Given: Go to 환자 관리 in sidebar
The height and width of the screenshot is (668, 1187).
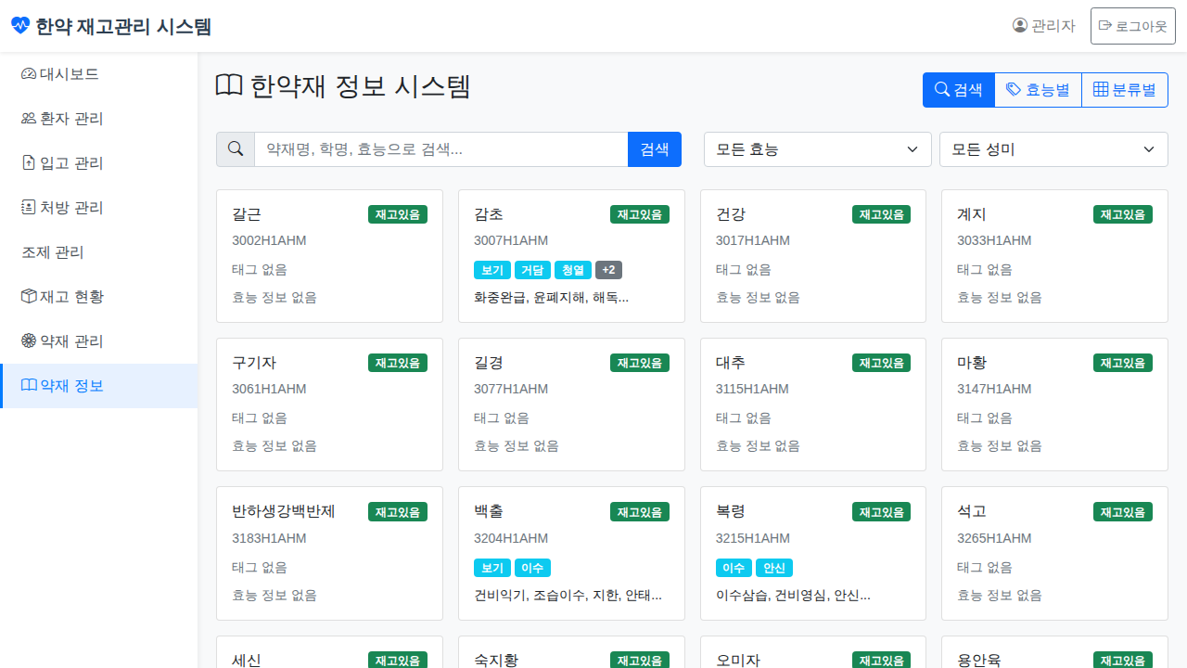Looking at the screenshot, I should click(62, 119).
